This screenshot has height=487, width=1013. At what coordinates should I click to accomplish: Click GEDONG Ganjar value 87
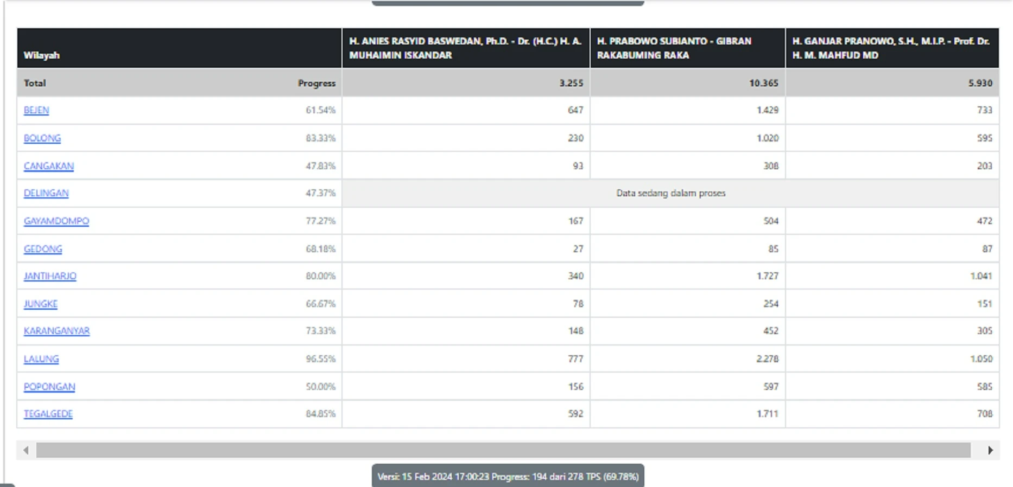[x=987, y=249]
